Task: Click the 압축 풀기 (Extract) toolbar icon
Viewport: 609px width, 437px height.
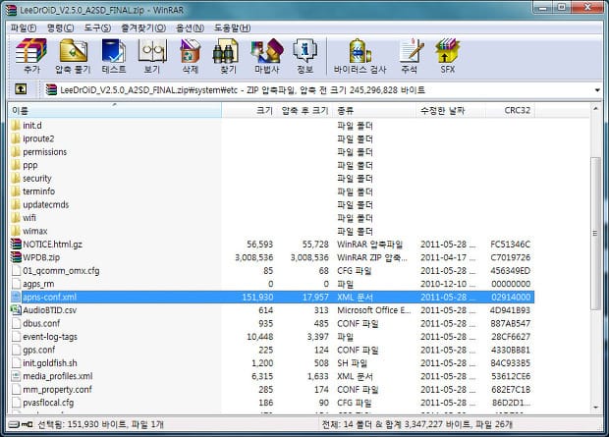Action: [73, 56]
